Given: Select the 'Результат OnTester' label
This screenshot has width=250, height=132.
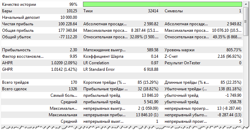Looking at the screenshot, I should 182,63.
